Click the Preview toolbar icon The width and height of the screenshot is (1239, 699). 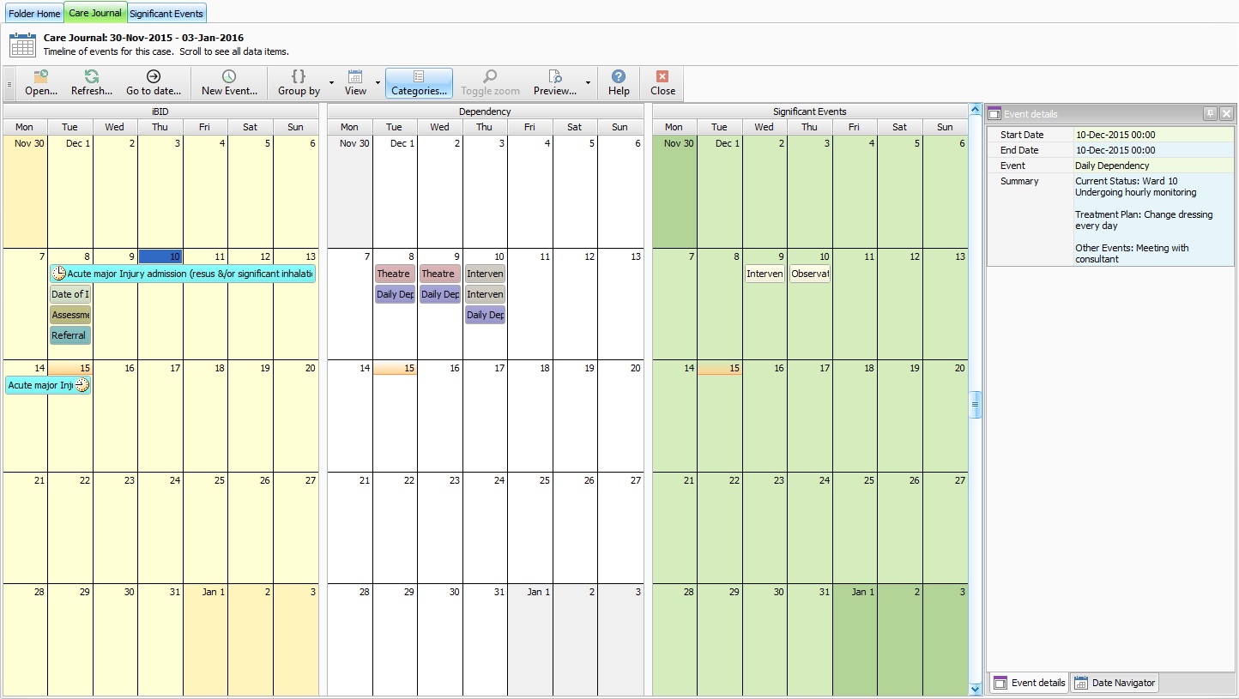point(554,77)
